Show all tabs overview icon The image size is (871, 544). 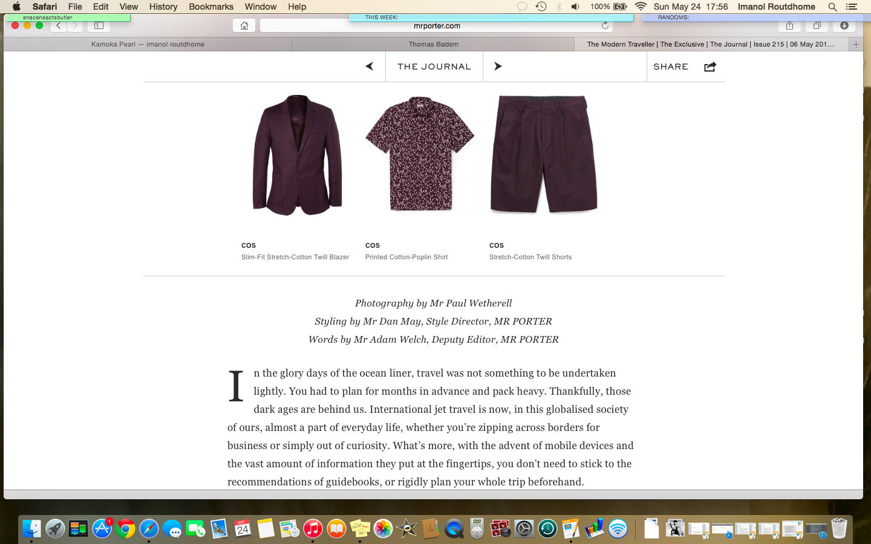817,25
